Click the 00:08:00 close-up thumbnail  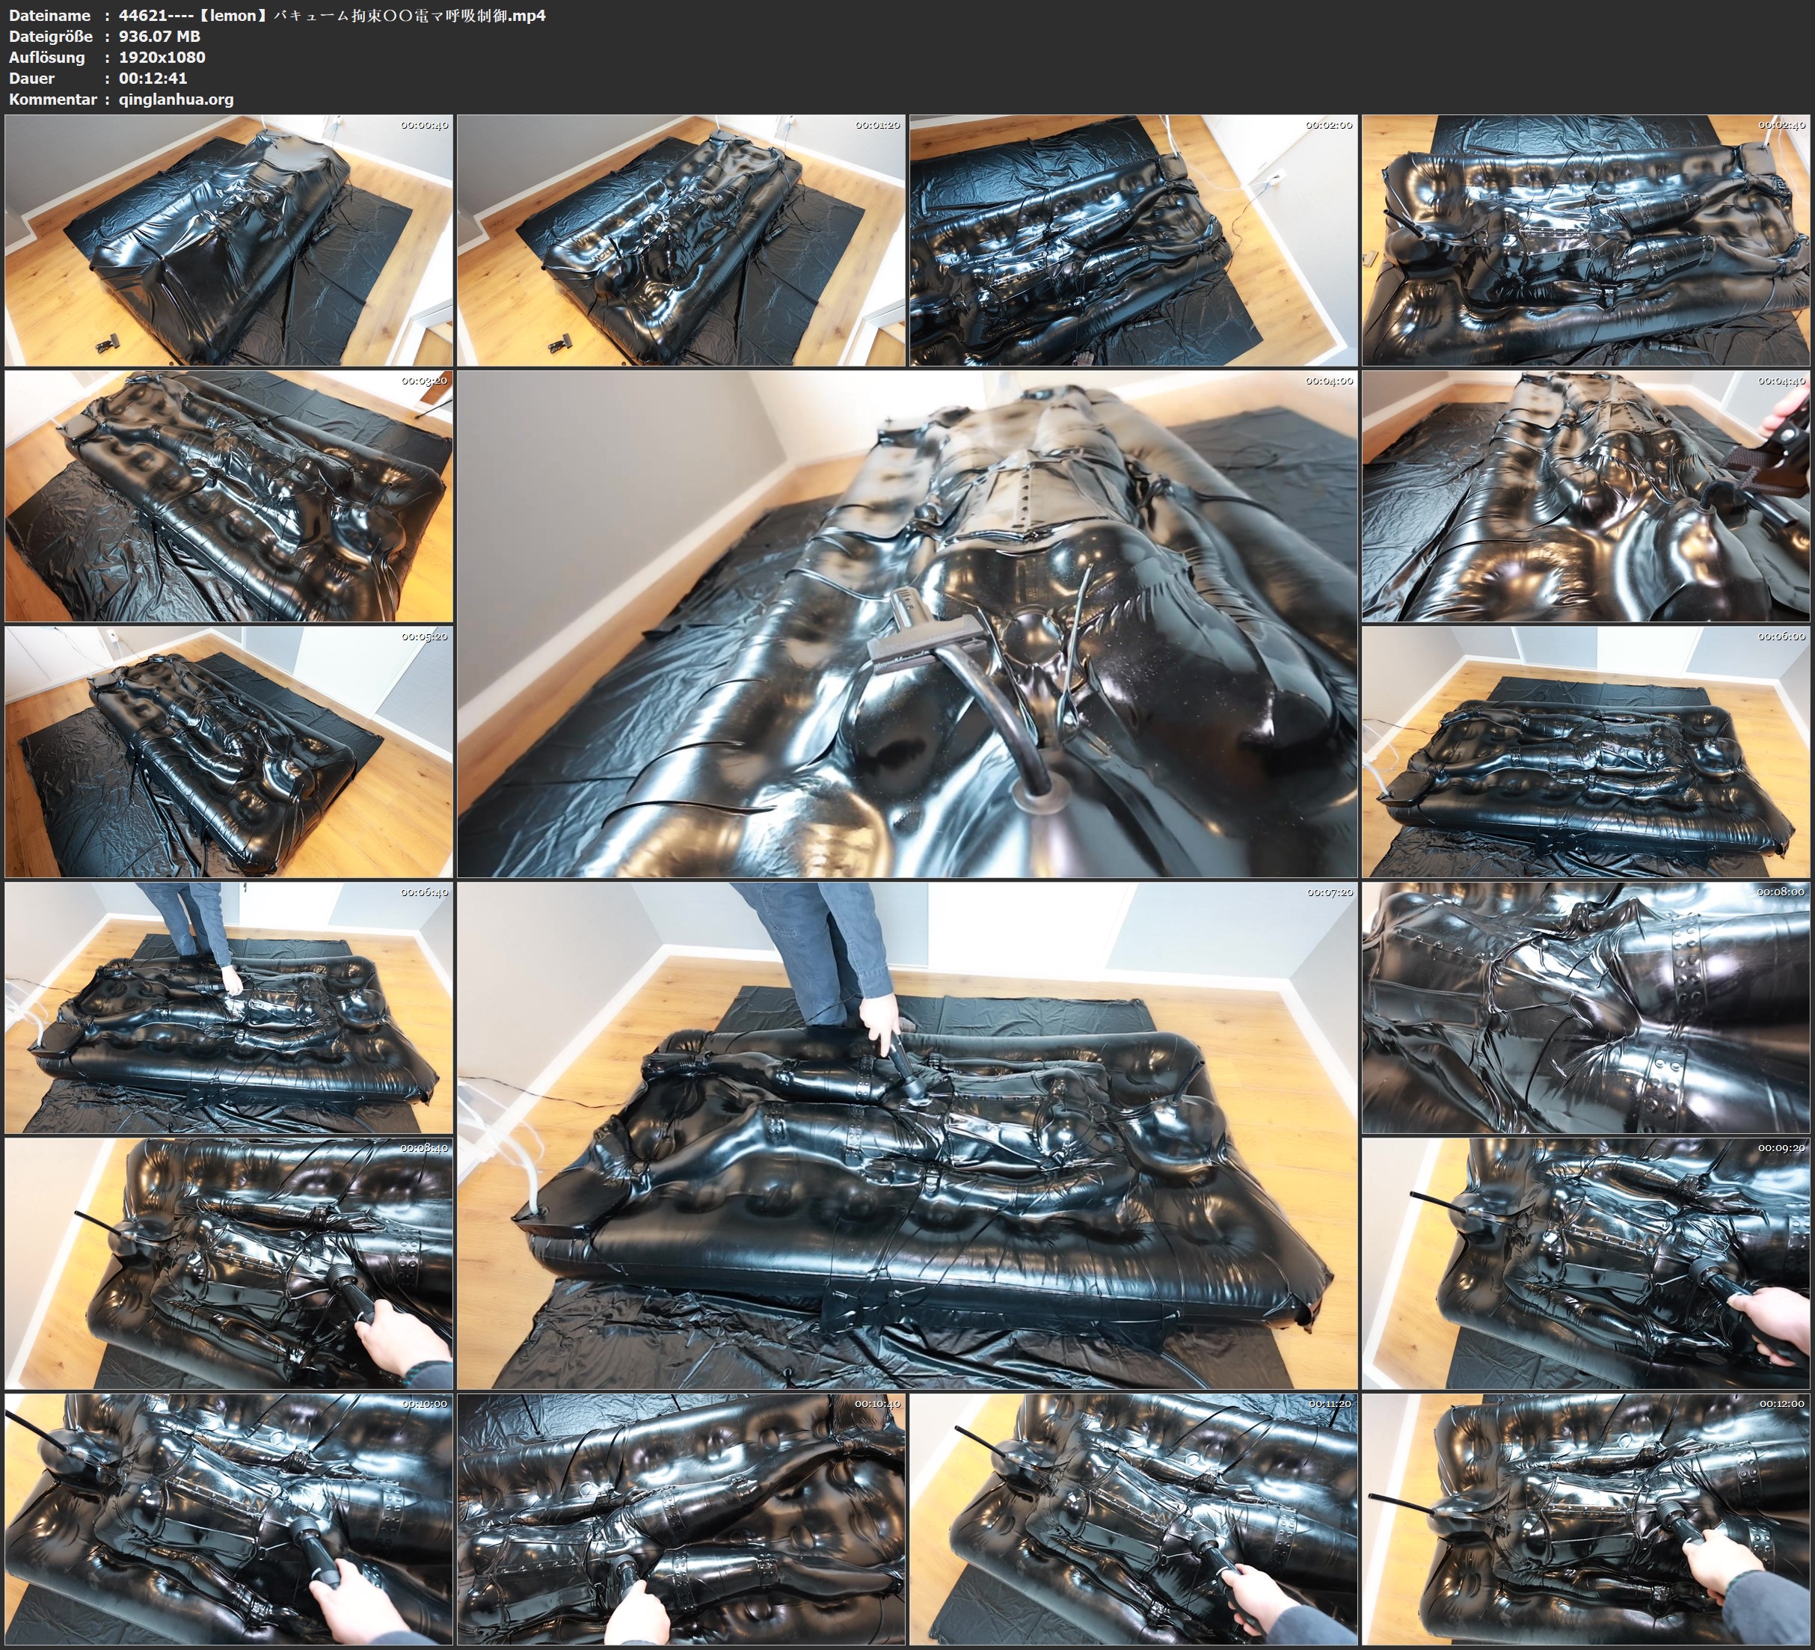1585,1007
